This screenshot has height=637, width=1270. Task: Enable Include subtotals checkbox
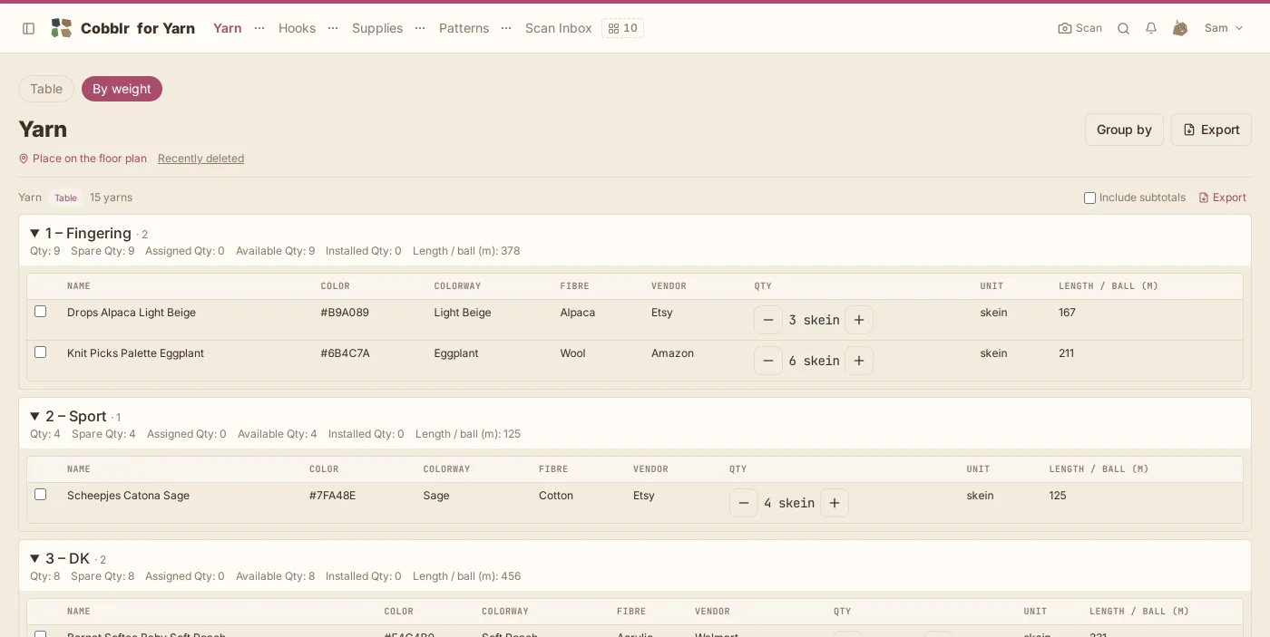pyautogui.click(x=1090, y=198)
